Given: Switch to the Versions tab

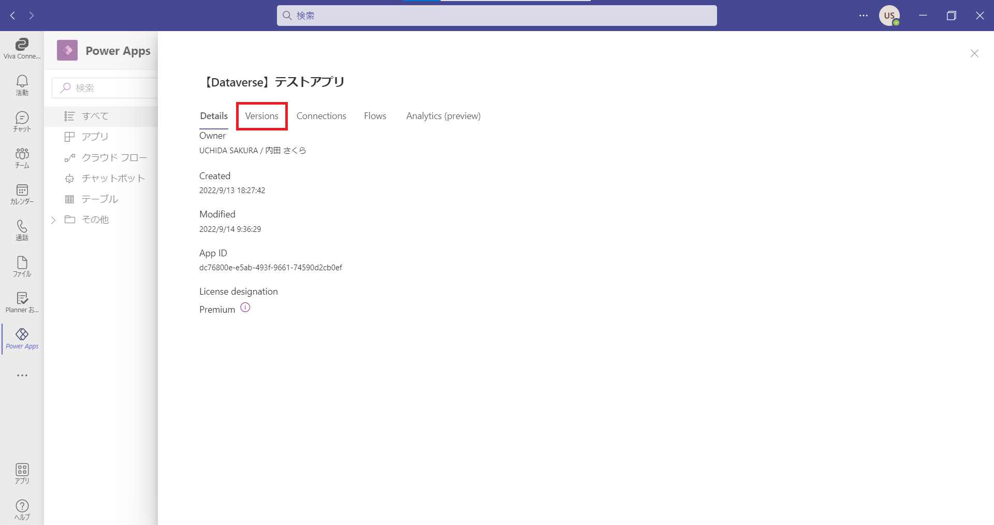Looking at the screenshot, I should pyautogui.click(x=261, y=116).
